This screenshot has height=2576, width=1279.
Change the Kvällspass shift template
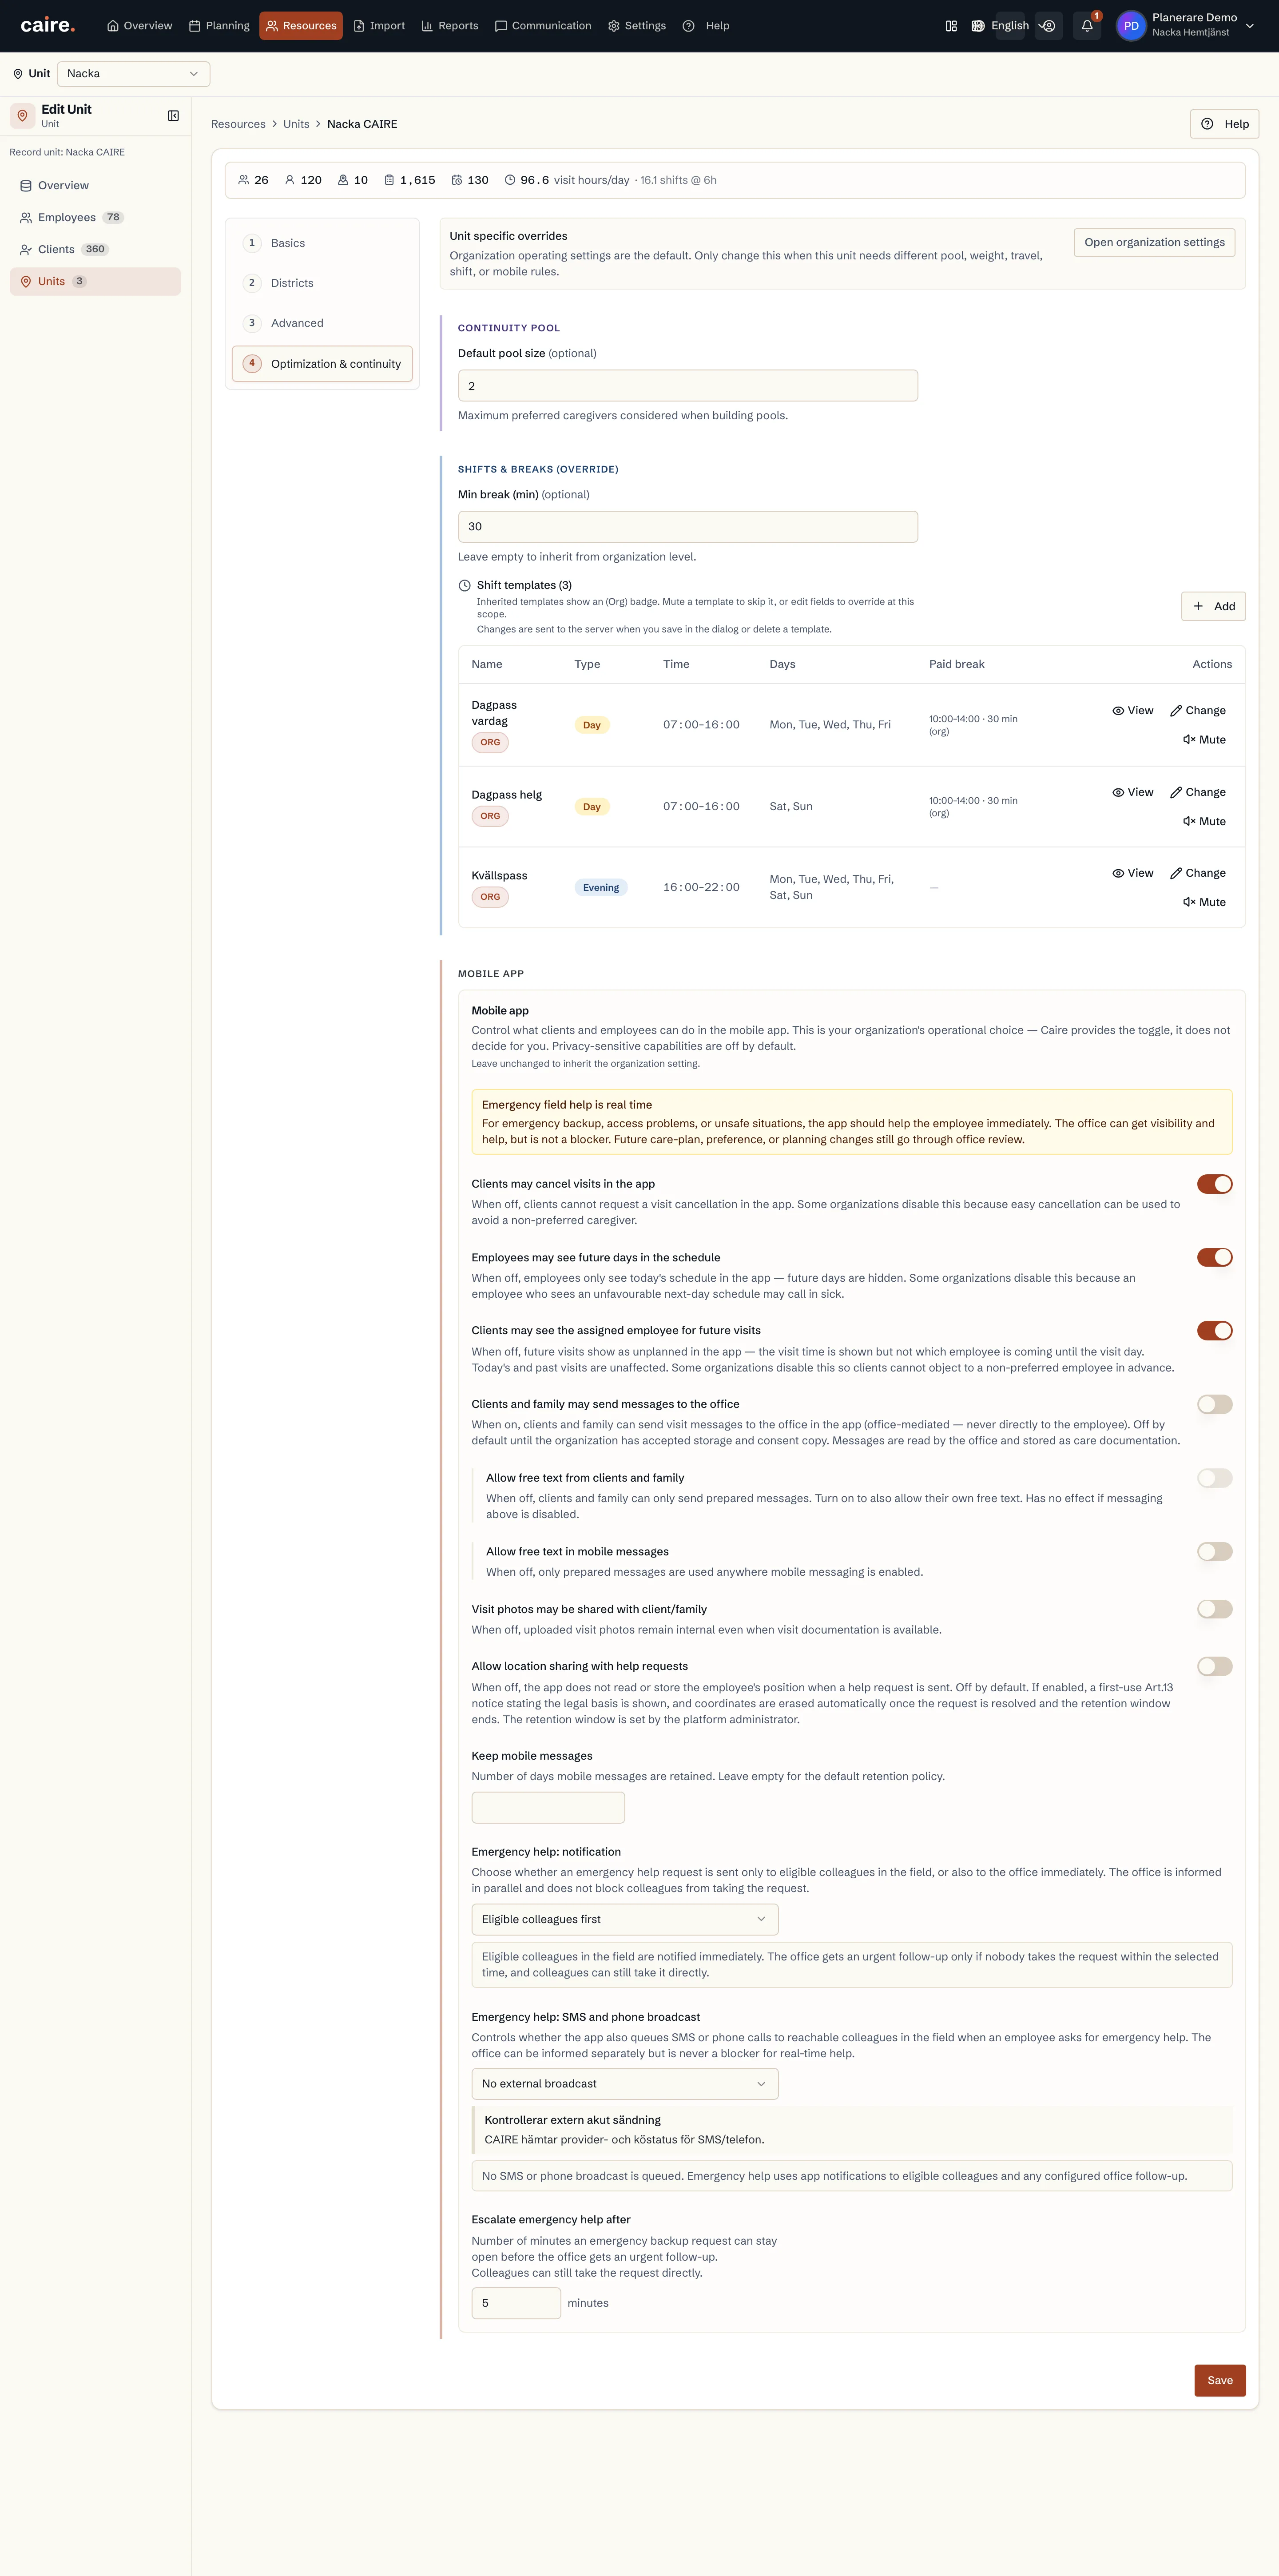1198,873
